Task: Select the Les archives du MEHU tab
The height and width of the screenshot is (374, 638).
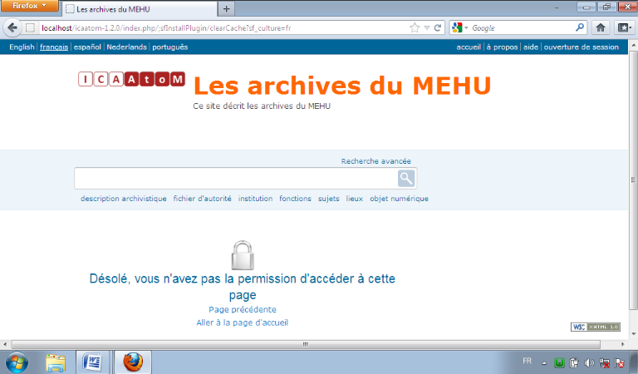Action: pos(140,9)
